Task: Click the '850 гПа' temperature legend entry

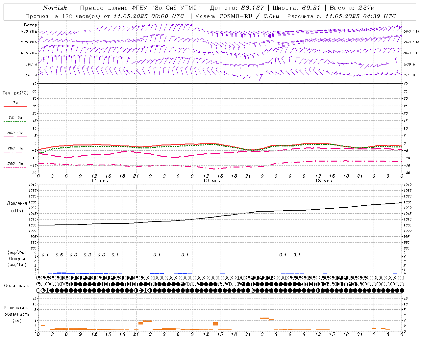Action: tap(15, 133)
